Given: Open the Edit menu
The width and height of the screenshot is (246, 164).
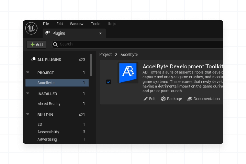Looking at the screenshot, I should pos(60,24).
